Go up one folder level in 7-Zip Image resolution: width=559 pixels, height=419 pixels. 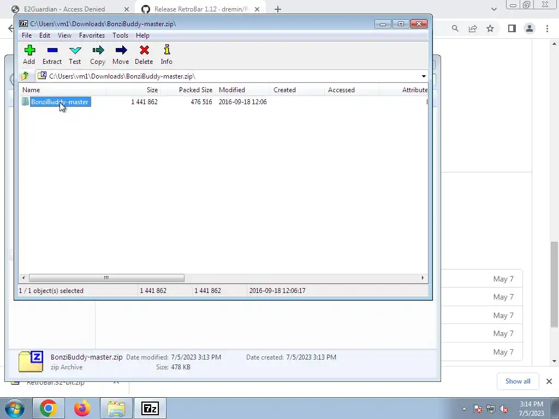(x=25, y=76)
